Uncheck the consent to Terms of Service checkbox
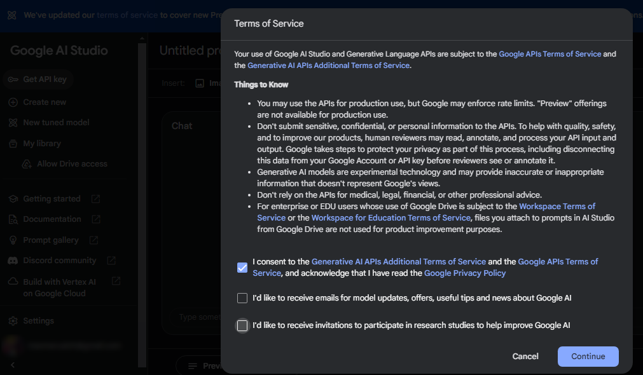The image size is (643, 375). pos(242,268)
